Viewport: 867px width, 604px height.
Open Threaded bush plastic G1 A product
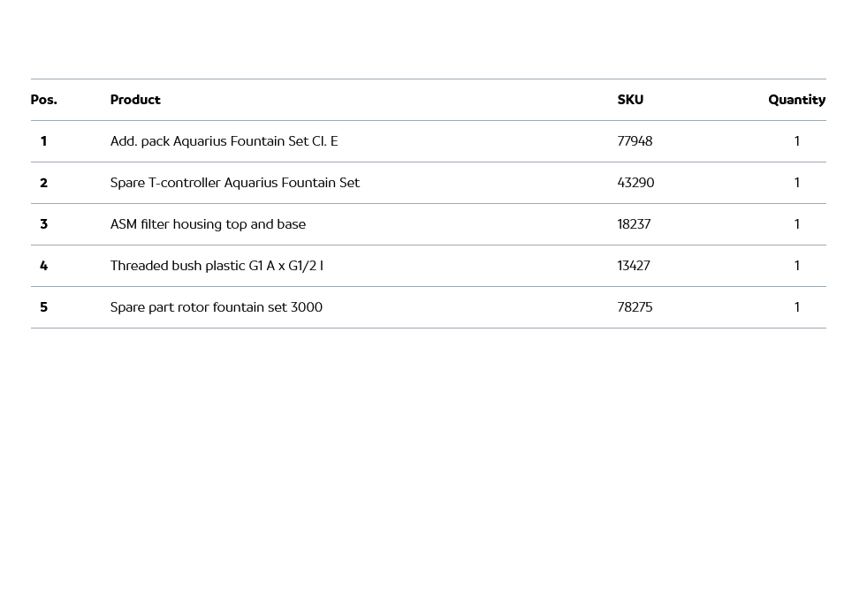coord(217,266)
